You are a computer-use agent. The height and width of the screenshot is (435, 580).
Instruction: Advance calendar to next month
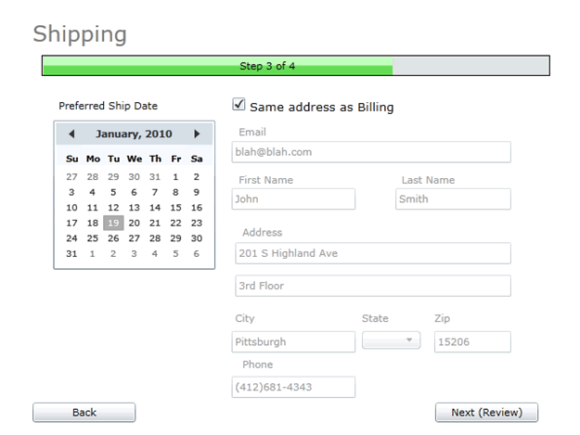(197, 134)
